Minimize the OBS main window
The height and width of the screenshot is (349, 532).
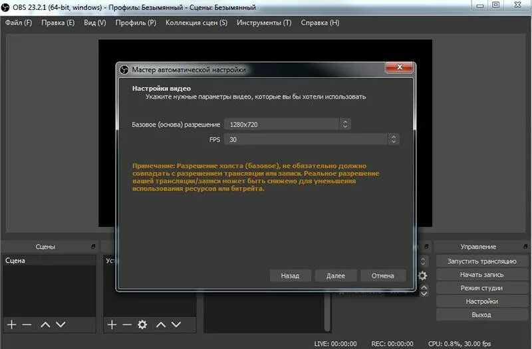tap(479, 5)
